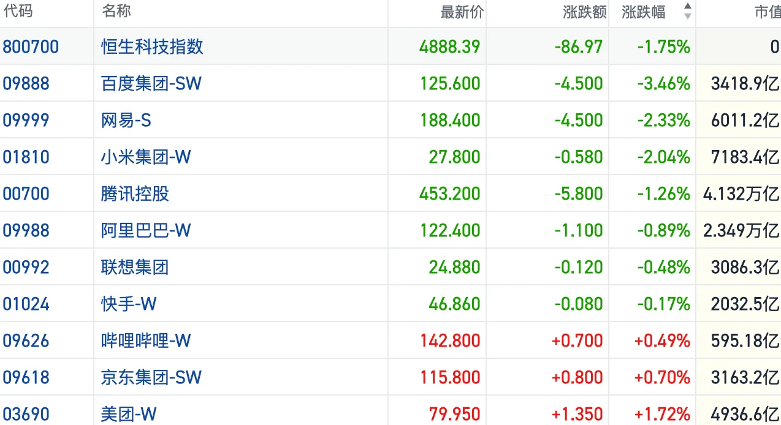Open 阿里巴巴-W stock name
The height and width of the screenshot is (425, 781).
(146, 230)
